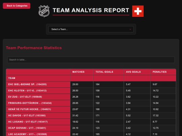The height and width of the screenshot is (136, 182).
Task: Click matches value 24.19 for HCAP Giovani
Action: point(75,128)
